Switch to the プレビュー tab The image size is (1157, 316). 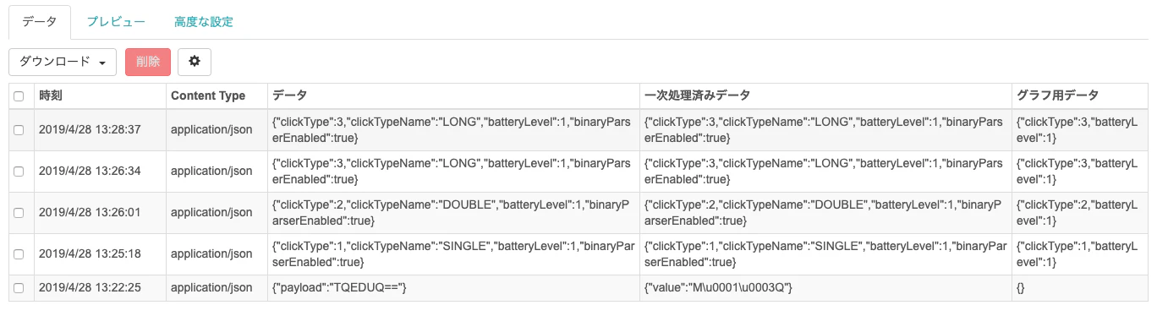(x=116, y=22)
